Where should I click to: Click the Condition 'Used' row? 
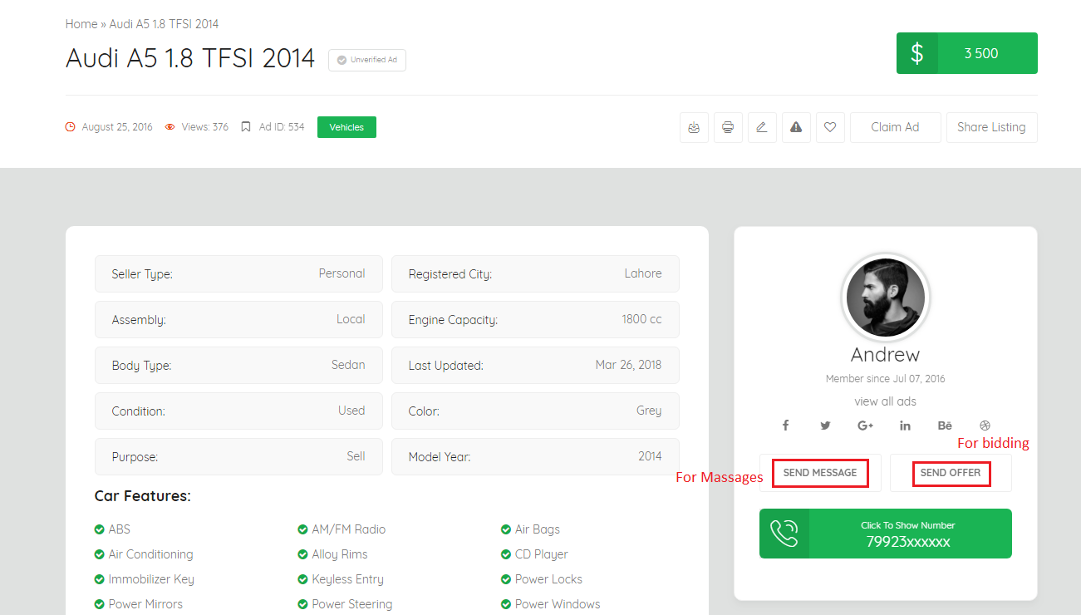[x=238, y=411]
